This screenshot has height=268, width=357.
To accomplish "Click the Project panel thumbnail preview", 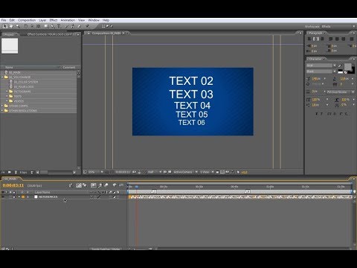I will point(10,46).
